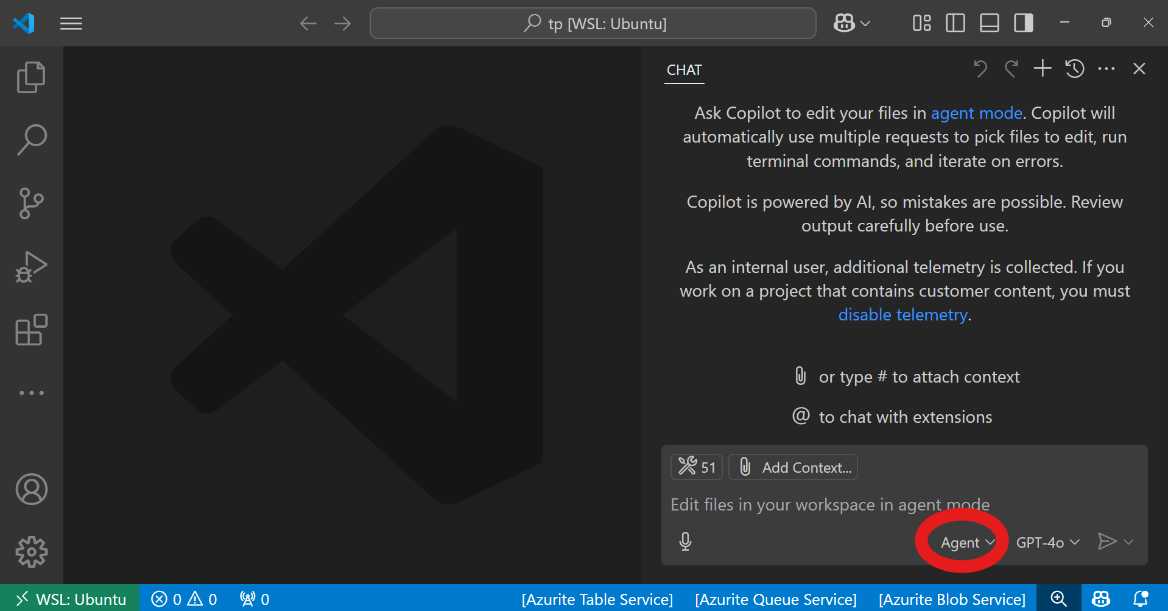Toggle the bottom panel
The width and height of the screenshot is (1168, 611).
point(989,24)
